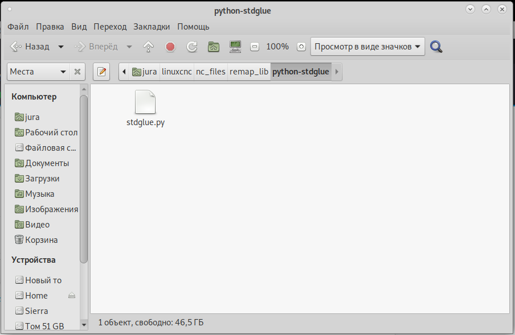Open the Назад history dropdown arrow
515x335 pixels.
coord(61,47)
